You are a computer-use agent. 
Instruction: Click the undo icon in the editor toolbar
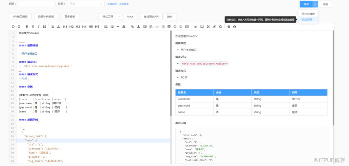(x=13, y=27)
